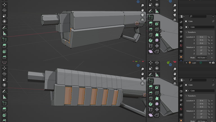Image resolution: width=216 pixels, height=122 pixels.
Task: Open the XYZ Euler rotation mode dropdown, upper panel
Action: point(202,58)
